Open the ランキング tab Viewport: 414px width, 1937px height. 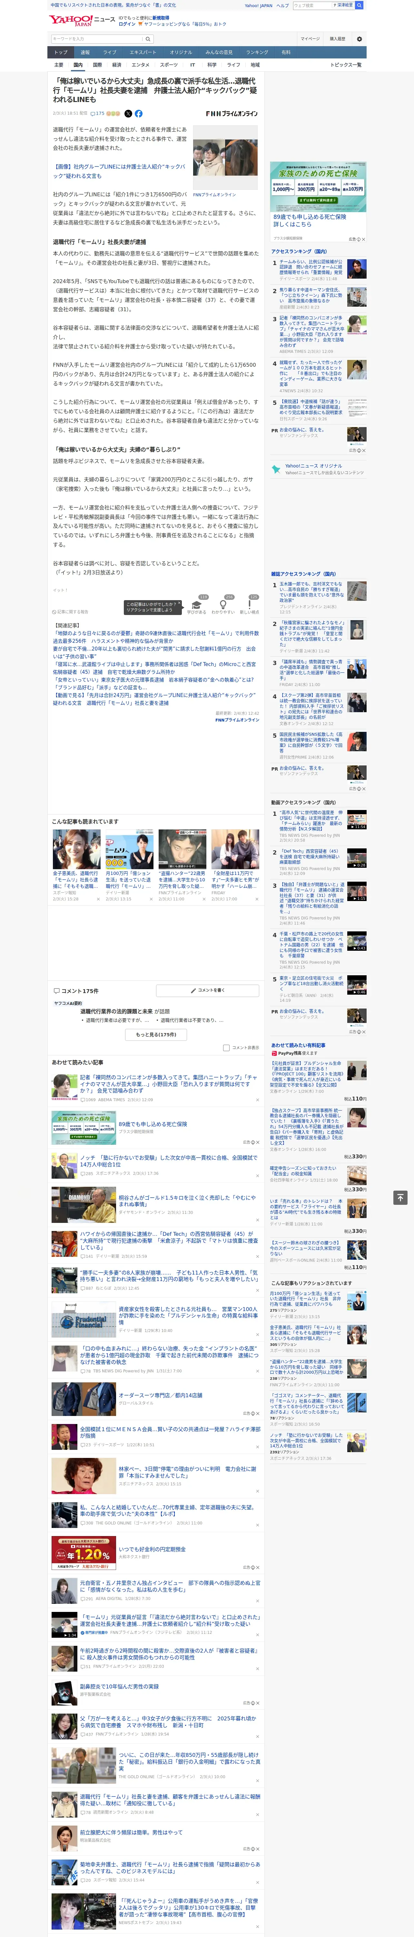[x=257, y=53]
